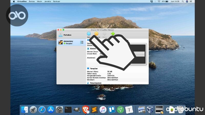Click the Urutan Boot label
The height and width of the screenshot is (115, 205).
point(92,54)
